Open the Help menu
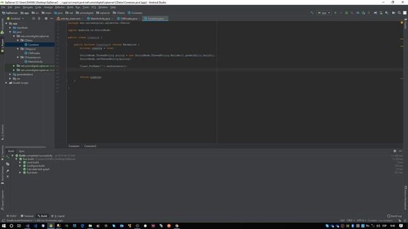The width and height of the screenshot is (408, 229). (113, 7)
